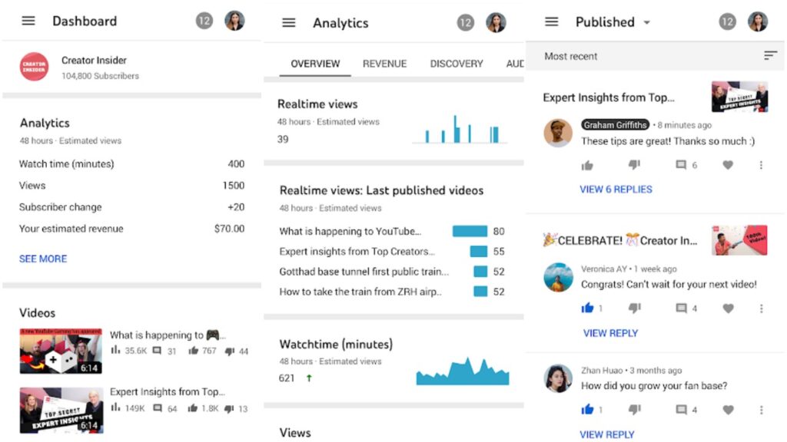Open hamburger menu in Dashboard screen

(28, 21)
